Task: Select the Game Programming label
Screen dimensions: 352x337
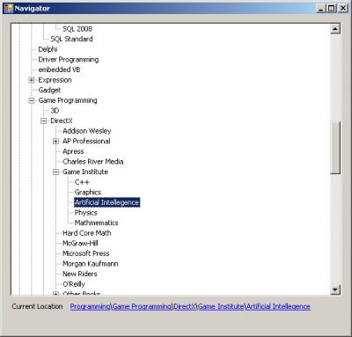Action: tap(68, 100)
